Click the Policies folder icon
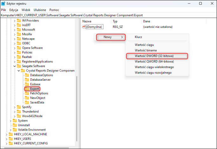This screenshot has width=217, height=149. click(19, 53)
